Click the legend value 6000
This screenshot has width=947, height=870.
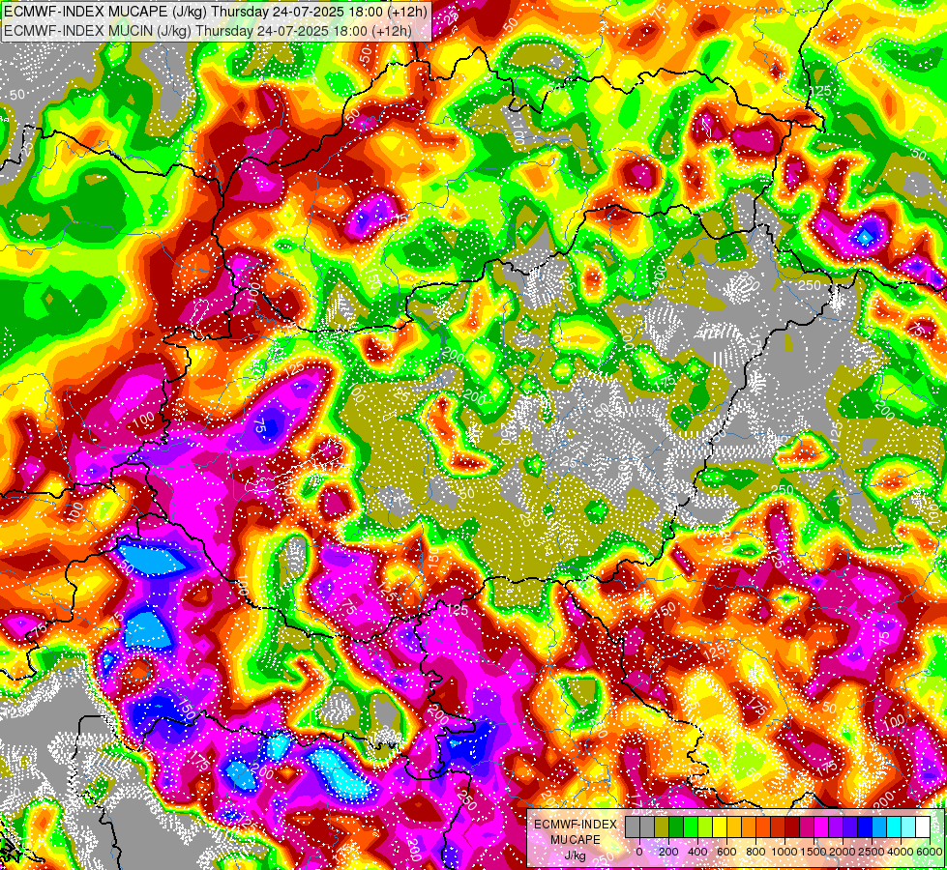tap(929, 852)
